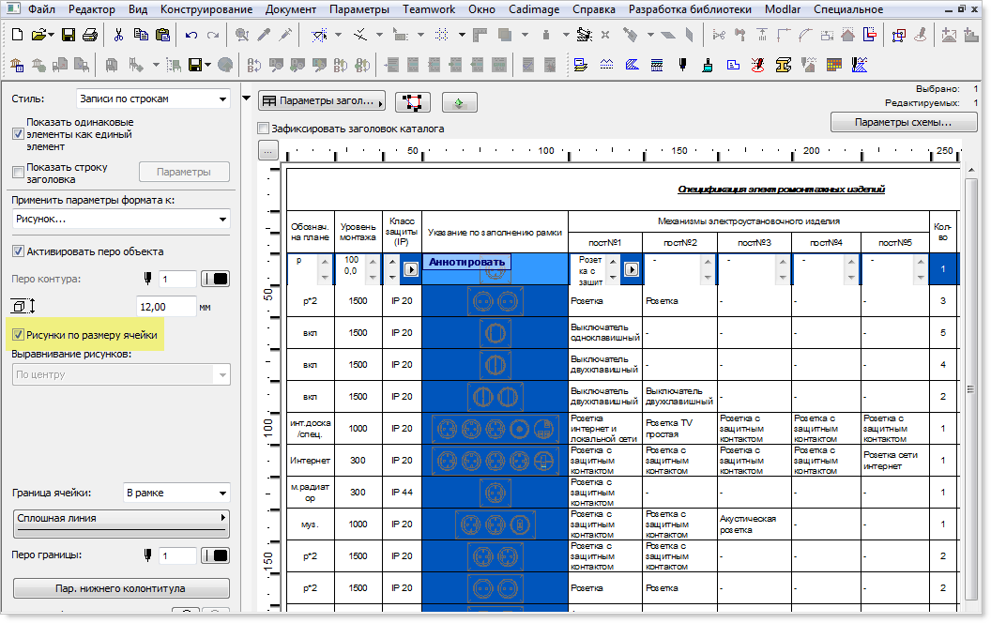The height and width of the screenshot is (623, 991).
Task: Open the Teamwork menu
Action: (429, 9)
